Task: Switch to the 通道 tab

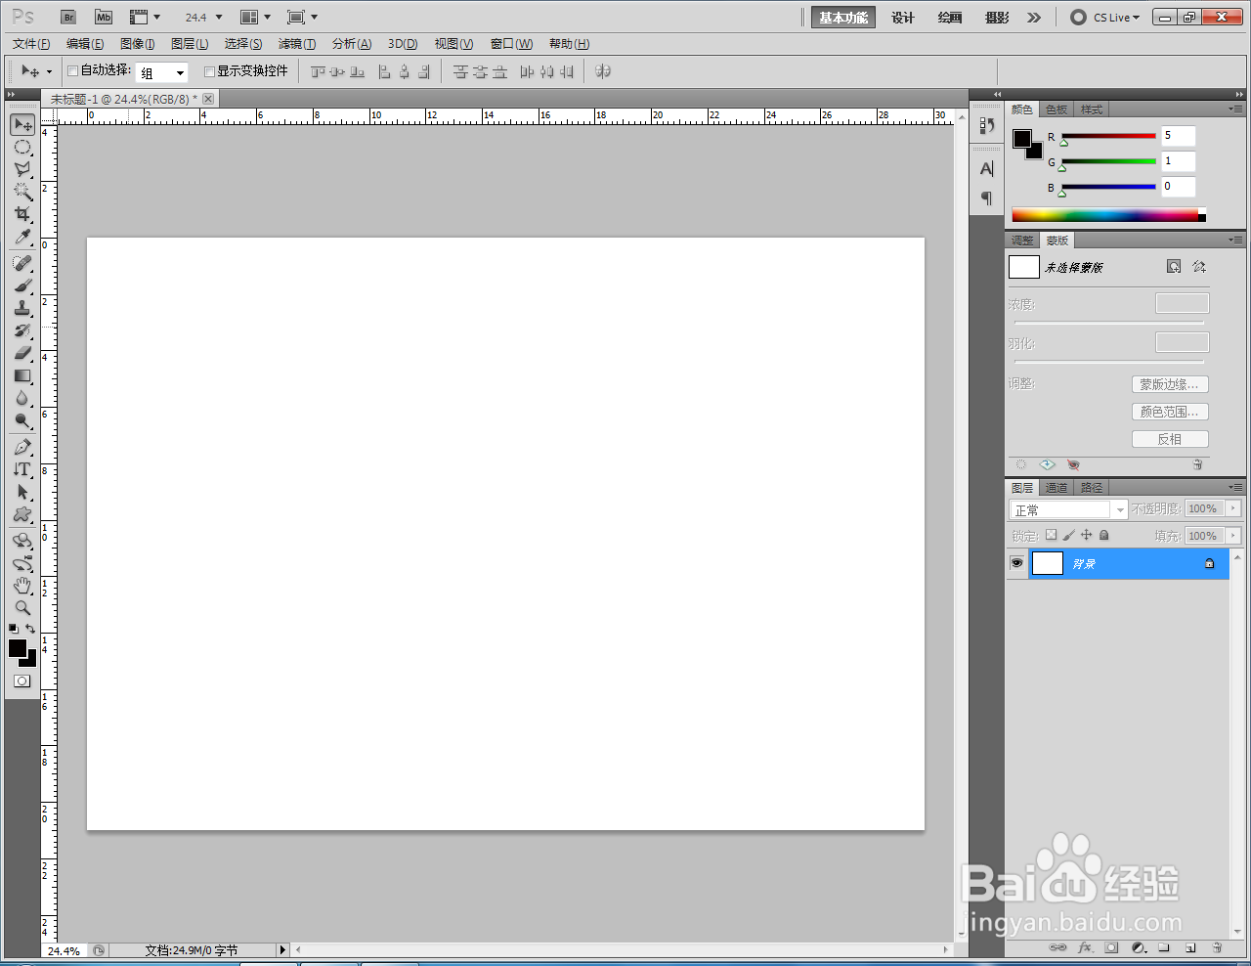Action: (1057, 488)
